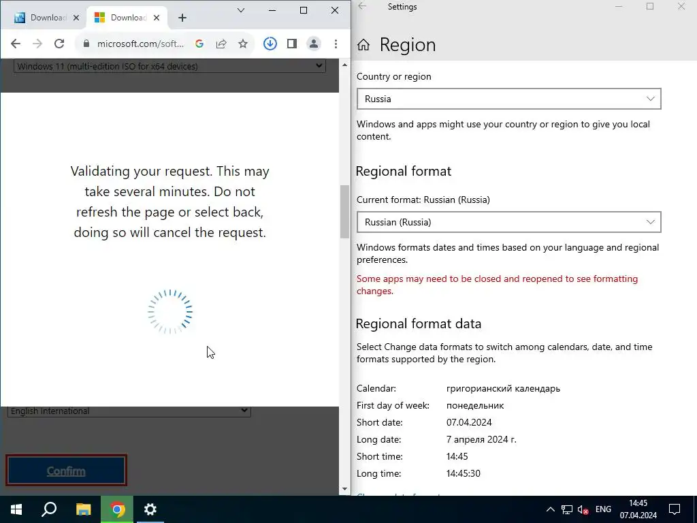The image size is (697, 523).
Task: Click Settings back arrow
Action: pyautogui.click(x=362, y=6)
